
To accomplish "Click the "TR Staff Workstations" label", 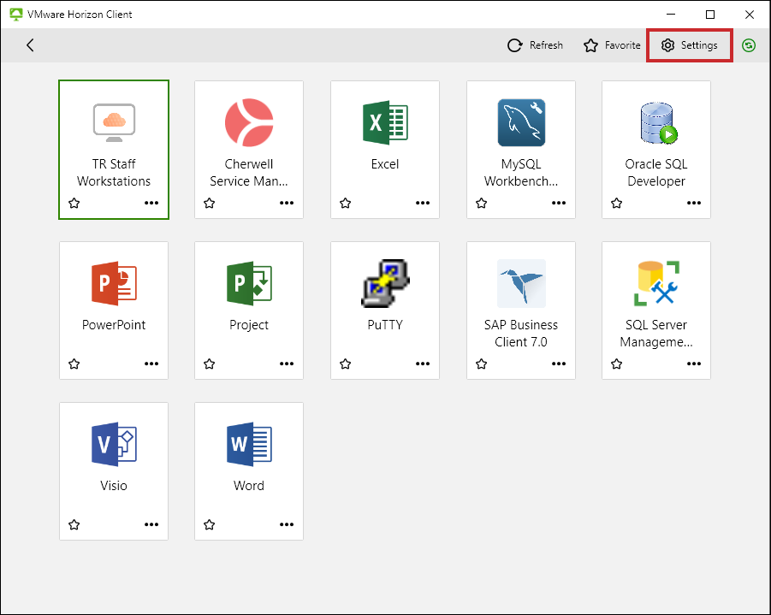I will (114, 173).
